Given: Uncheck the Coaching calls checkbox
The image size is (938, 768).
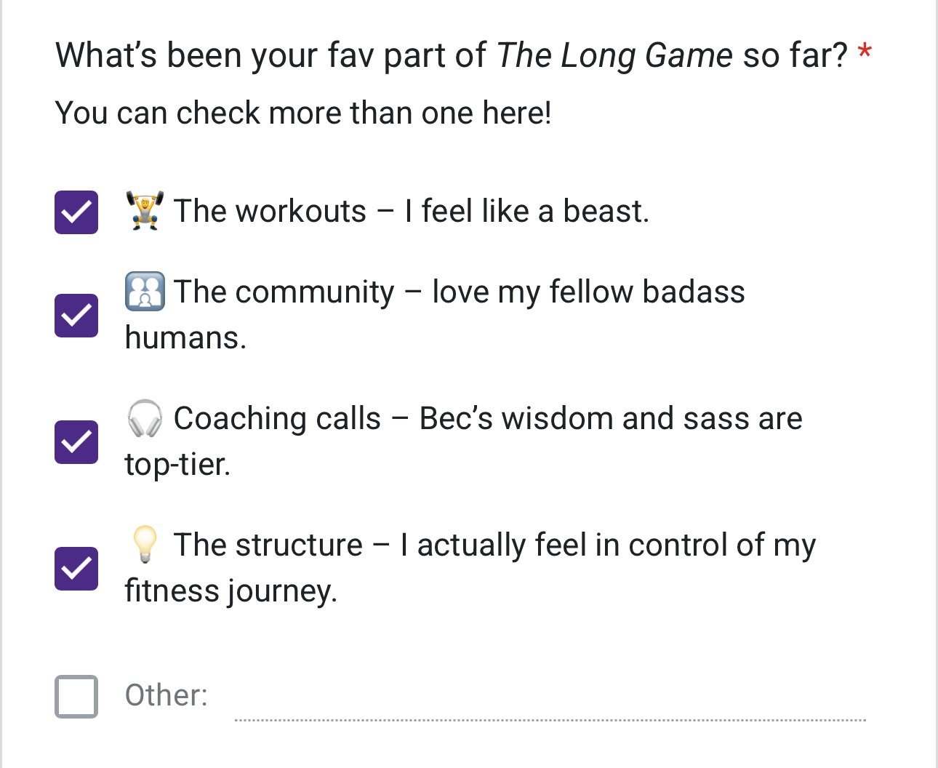Looking at the screenshot, I should [76, 442].
